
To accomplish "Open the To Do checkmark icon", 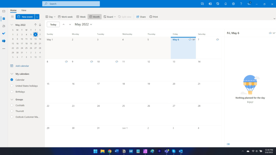I will pos(4,34).
